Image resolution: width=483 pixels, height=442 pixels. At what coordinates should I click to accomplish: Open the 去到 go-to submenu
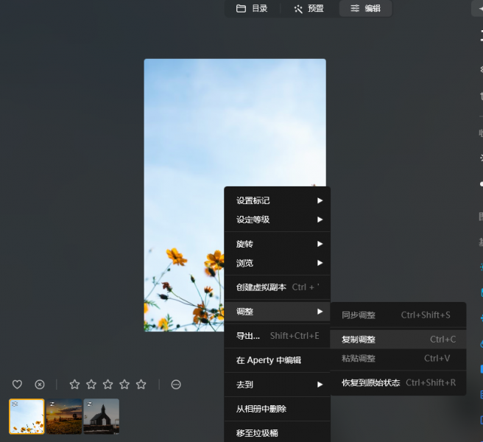tap(278, 385)
